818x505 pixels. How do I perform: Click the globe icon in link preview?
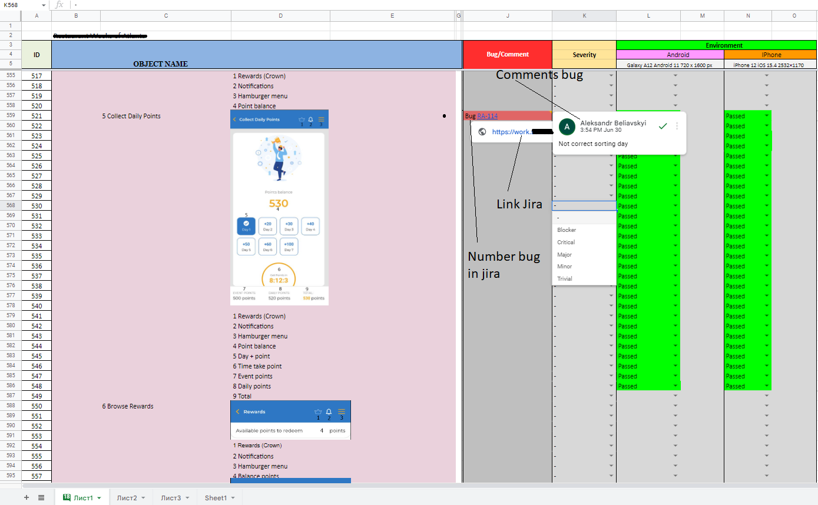[482, 132]
